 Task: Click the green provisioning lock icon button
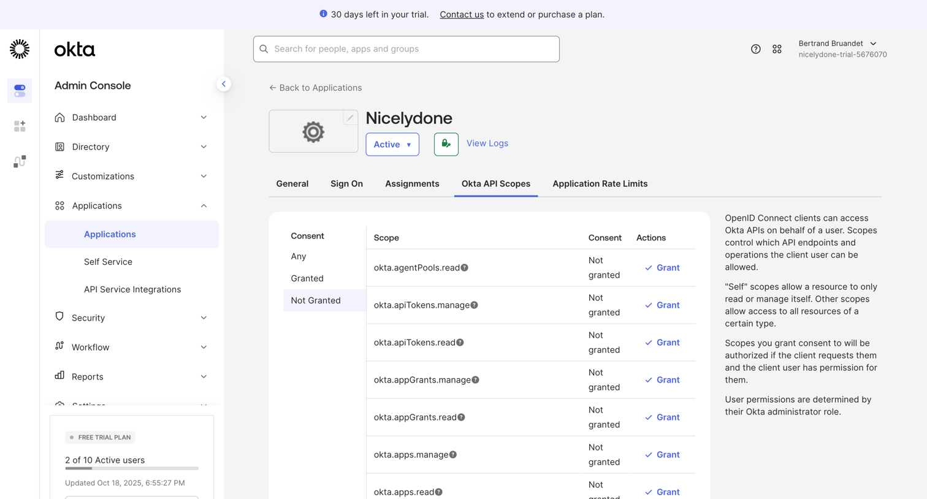pos(446,144)
